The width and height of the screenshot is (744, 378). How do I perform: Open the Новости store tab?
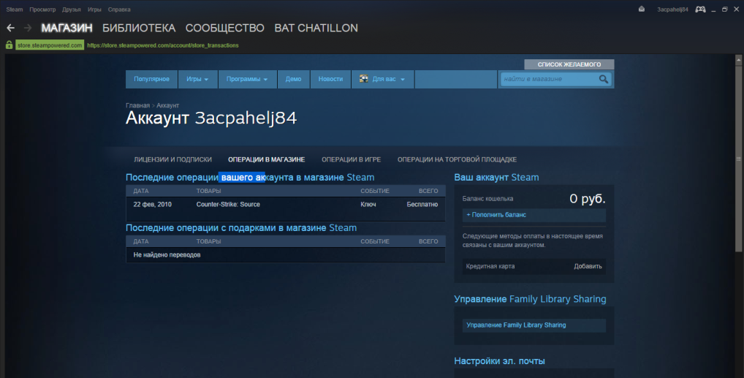pyautogui.click(x=330, y=79)
